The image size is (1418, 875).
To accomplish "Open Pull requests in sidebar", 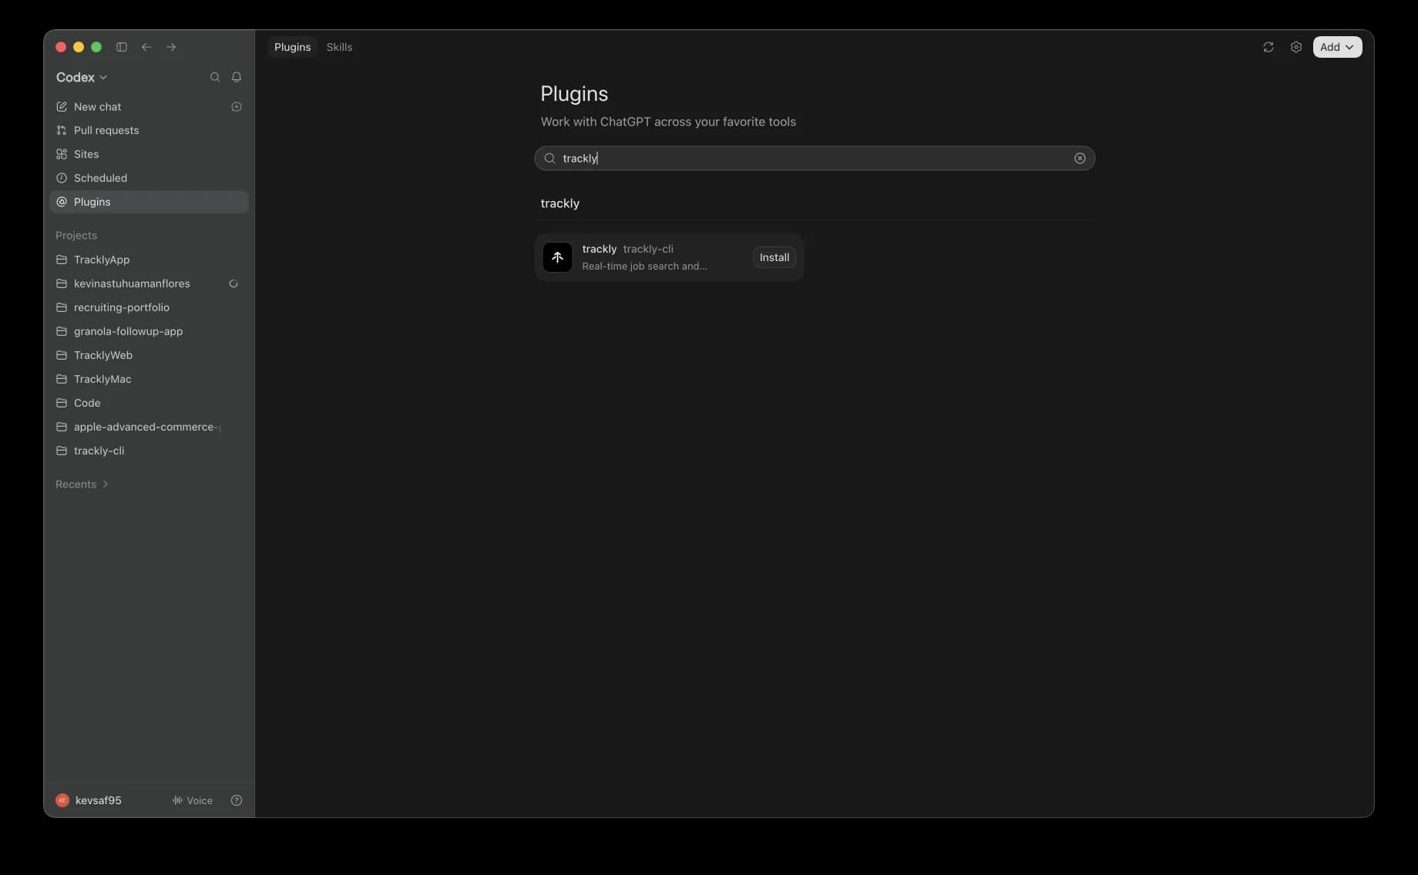I will [149, 130].
